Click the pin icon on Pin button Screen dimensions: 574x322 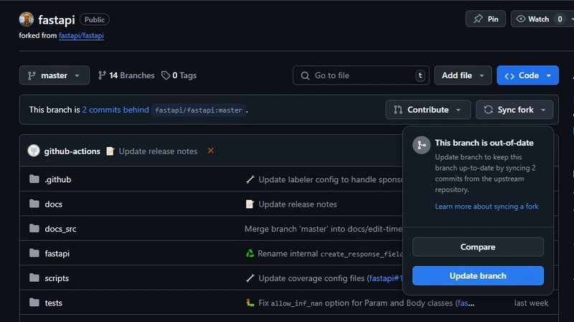click(x=478, y=19)
